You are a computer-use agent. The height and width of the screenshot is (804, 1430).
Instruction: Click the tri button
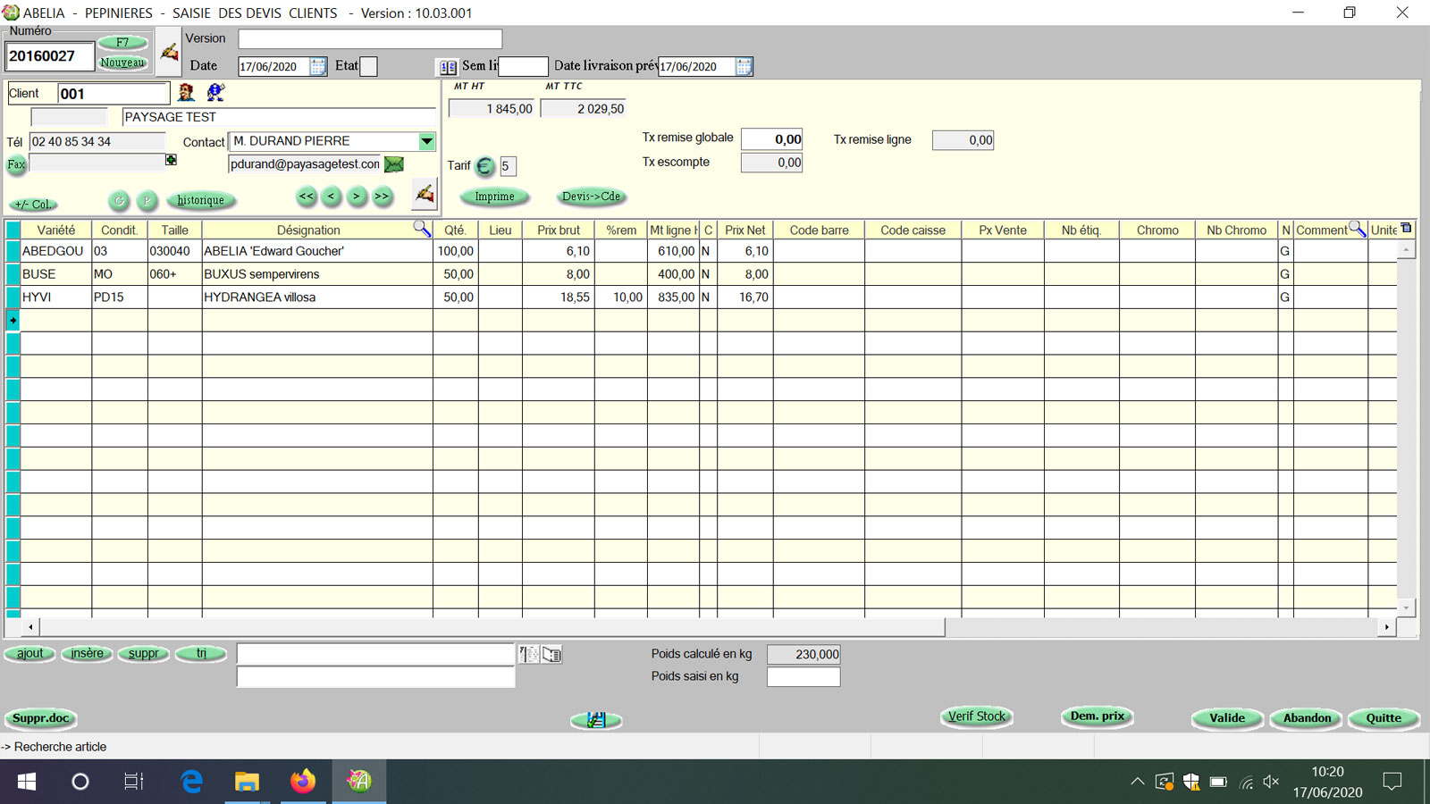(x=201, y=654)
